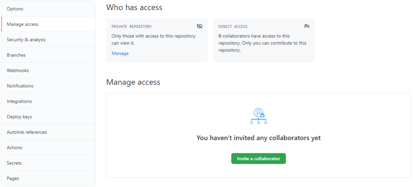The width and height of the screenshot is (413, 187).
Task: Go to Pages settings
Action: 13,179
